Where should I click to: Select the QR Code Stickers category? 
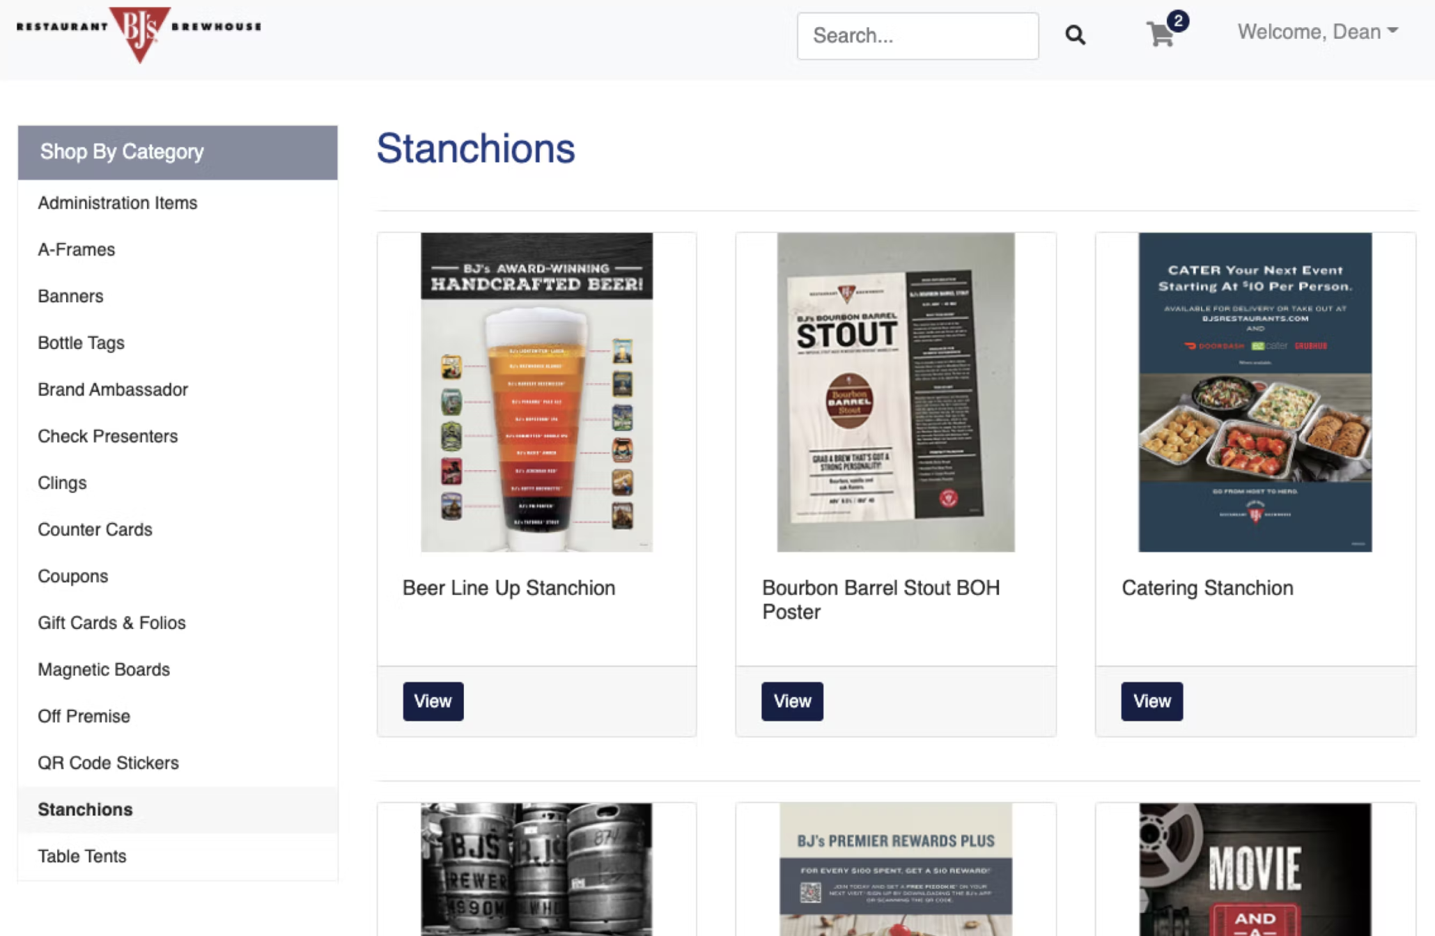pos(108,763)
